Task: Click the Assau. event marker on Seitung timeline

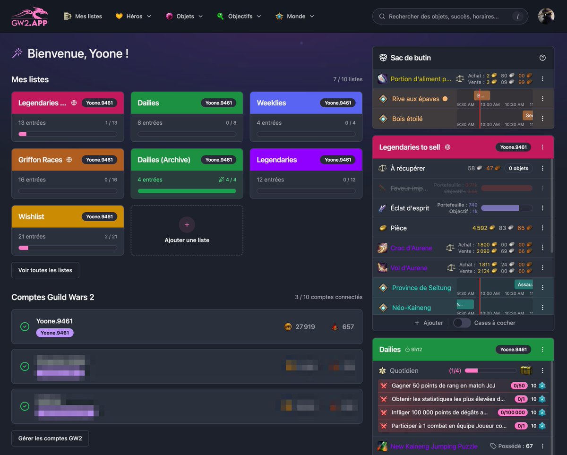Action: (x=524, y=284)
